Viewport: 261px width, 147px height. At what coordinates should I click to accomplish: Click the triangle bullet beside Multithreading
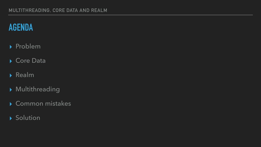click(x=11, y=90)
